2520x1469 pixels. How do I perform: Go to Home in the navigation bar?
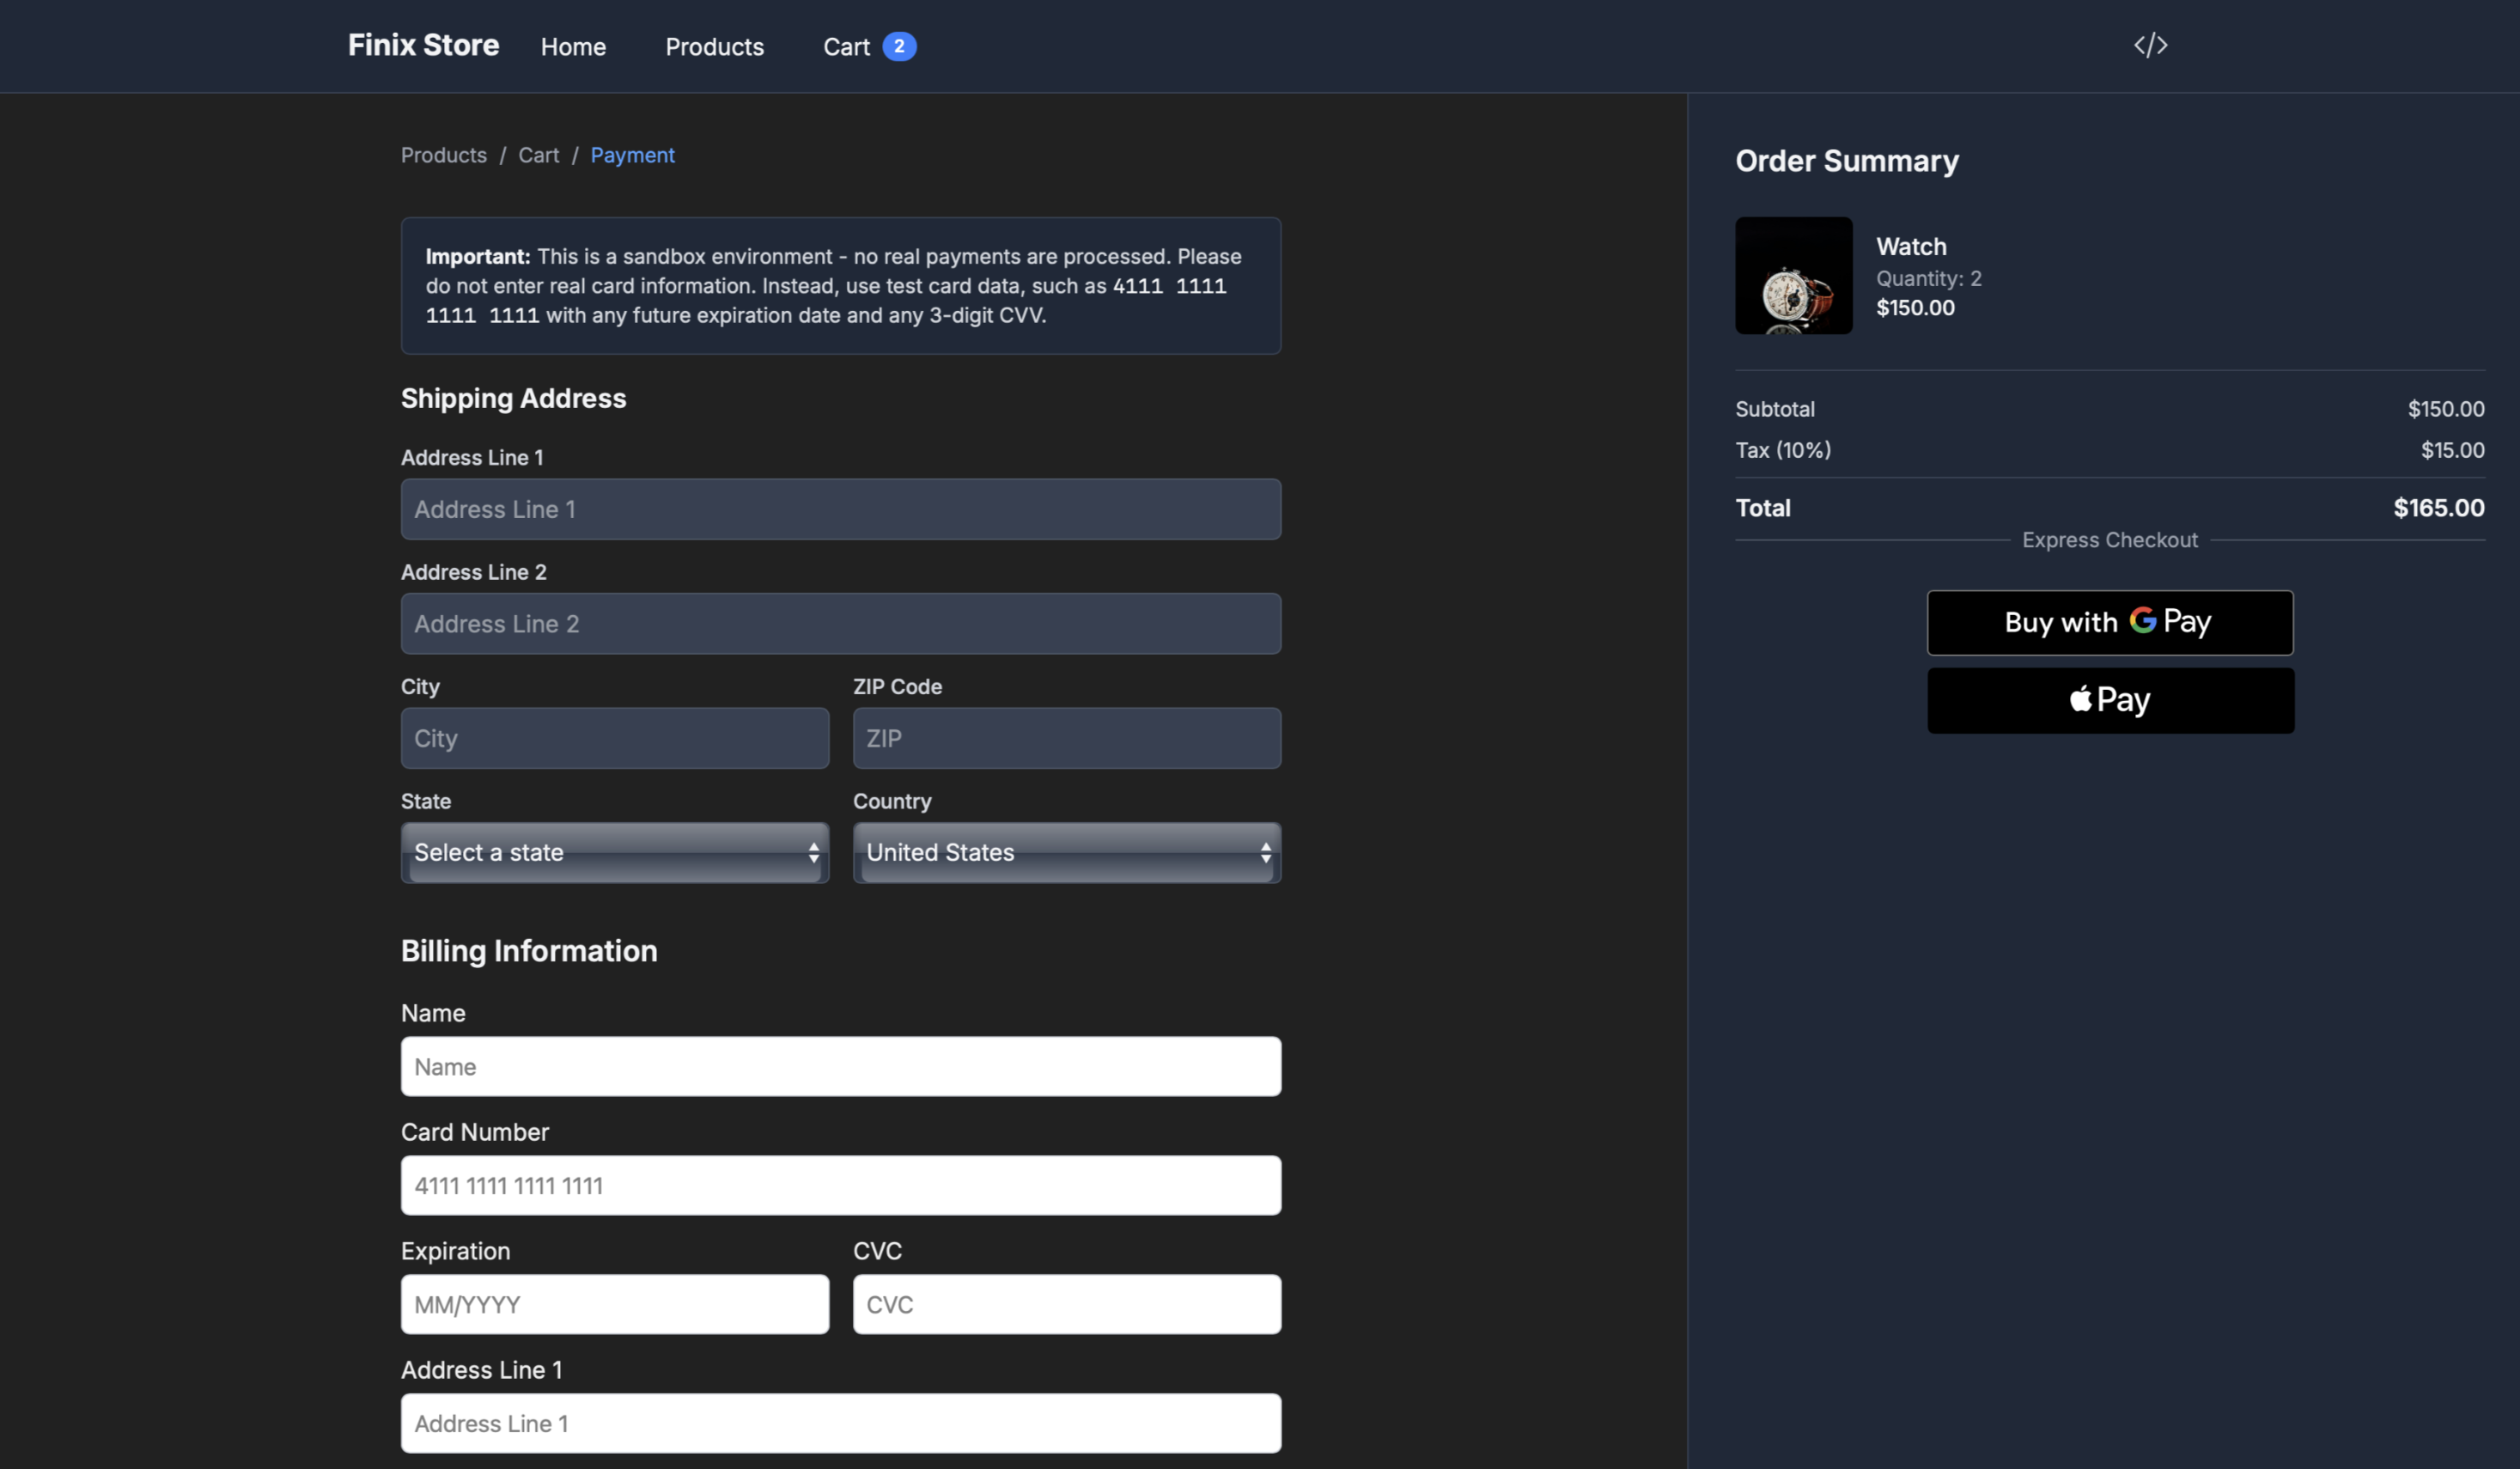tap(573, 47)
